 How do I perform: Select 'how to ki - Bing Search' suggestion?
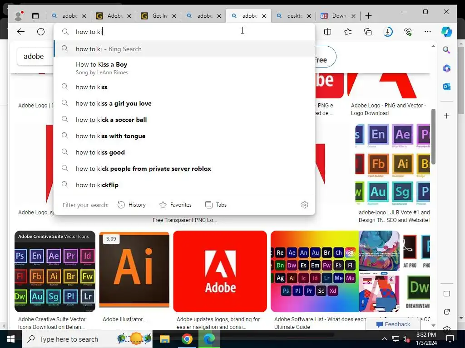point(184,49)
